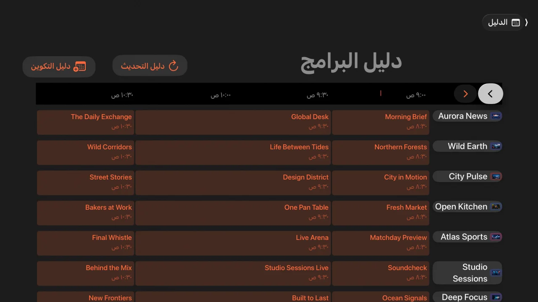The width and height of the screenshot is (538, 302).
Task: Select the ٩:٣٠ ص time label in header
Action: coord(317,95)
